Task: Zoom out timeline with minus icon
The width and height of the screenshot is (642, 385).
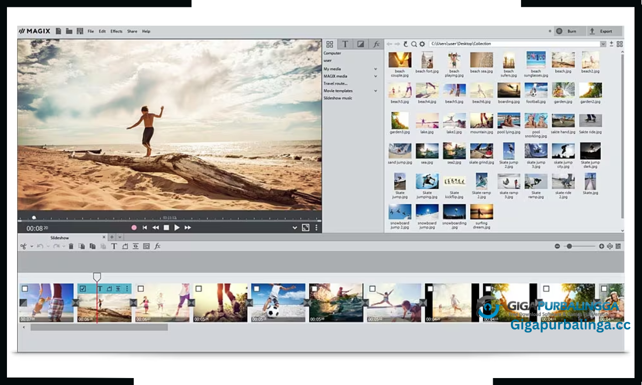Action: (557, 246)
